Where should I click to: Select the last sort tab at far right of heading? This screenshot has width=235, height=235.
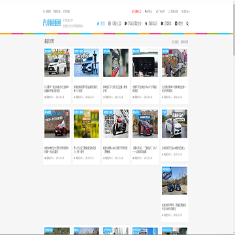tap(185, 42)
